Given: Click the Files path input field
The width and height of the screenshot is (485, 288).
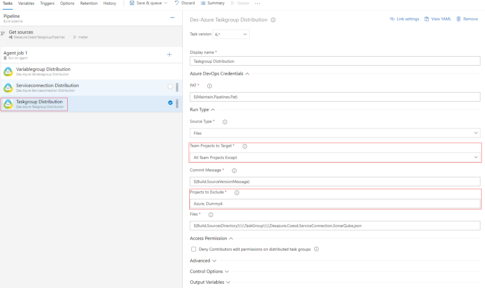Looking at the screenshot, I should [335, 226].
